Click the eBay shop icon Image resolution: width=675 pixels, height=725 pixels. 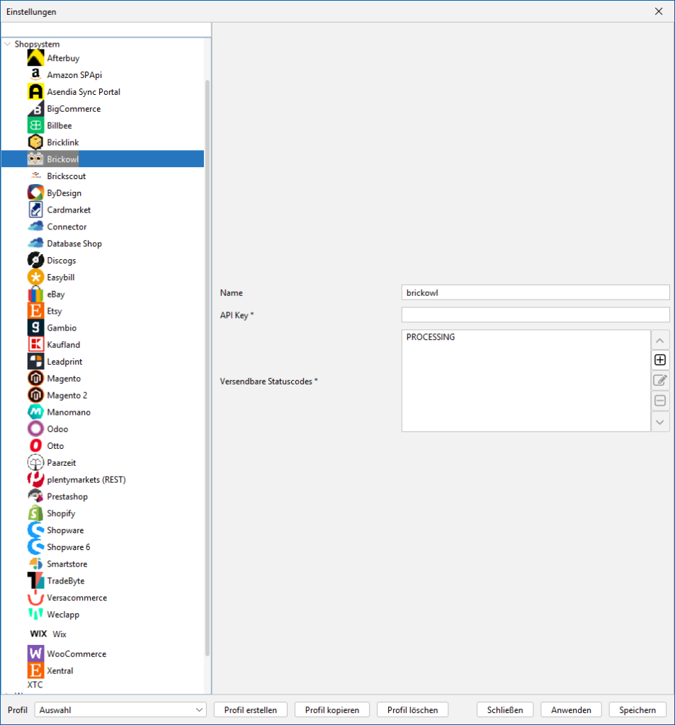point(35,295)
